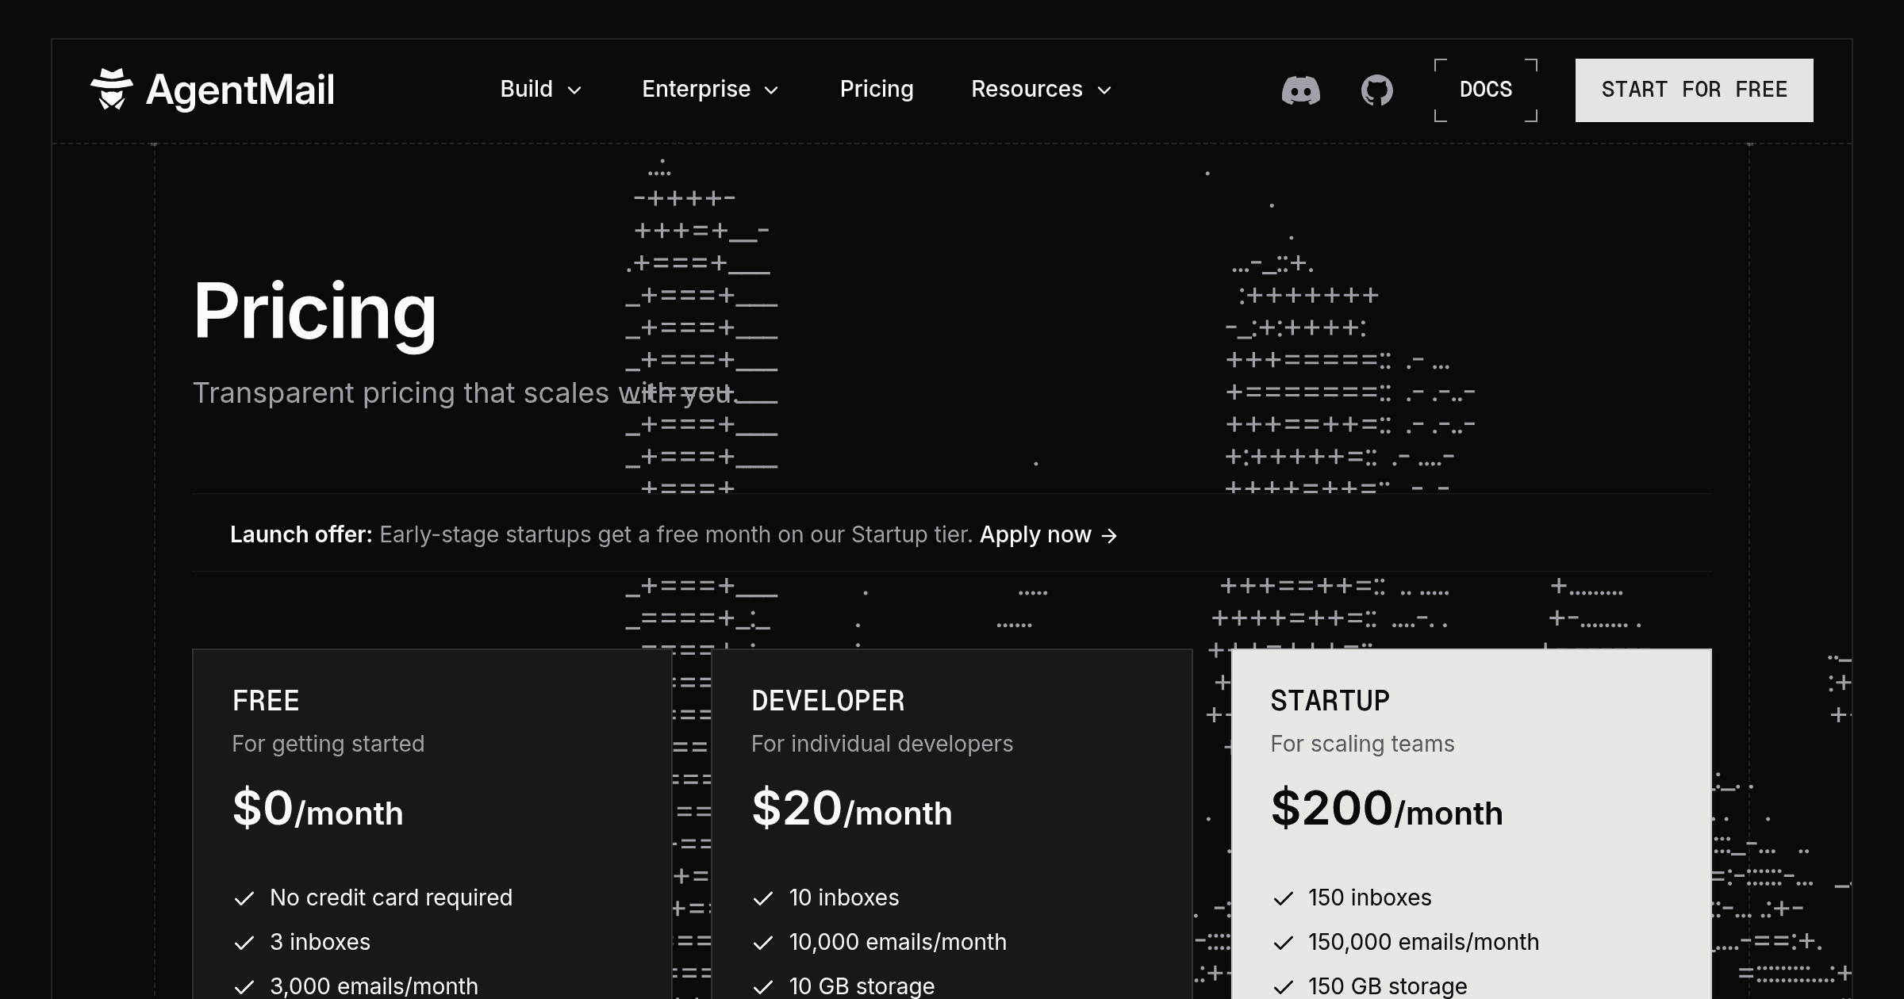Select the STARTUP pricing card
The image size is (1904, 999).
[1471, 824]
